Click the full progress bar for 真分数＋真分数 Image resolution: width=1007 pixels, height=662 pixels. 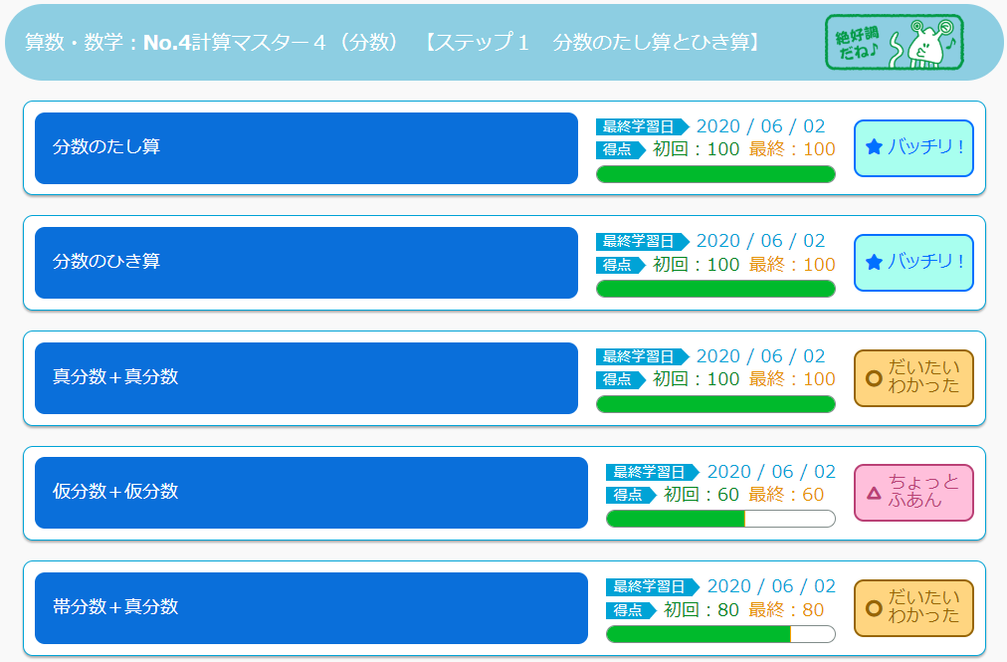coord(715,404)
